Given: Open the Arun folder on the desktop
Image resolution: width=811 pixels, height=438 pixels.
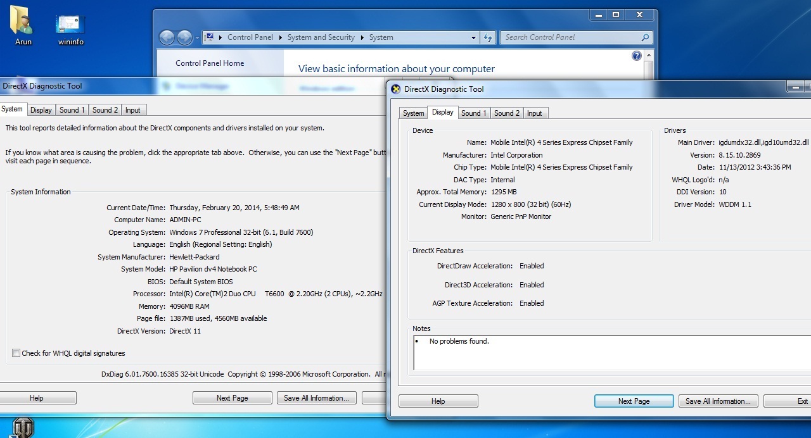Looking at the screenshot, I should [x=23, y=25].
